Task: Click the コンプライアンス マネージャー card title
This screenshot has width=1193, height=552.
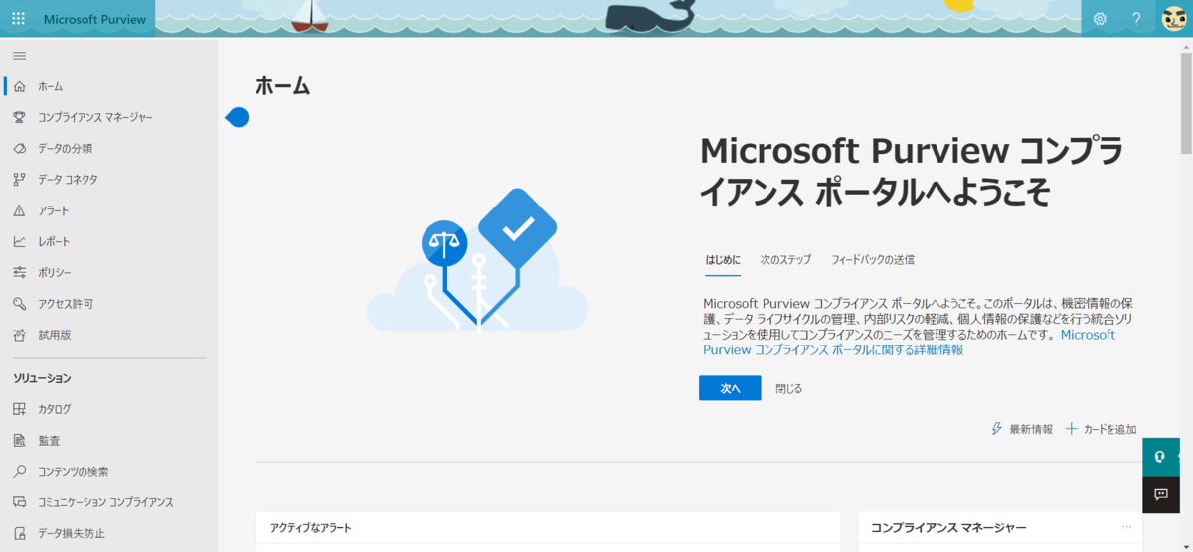Action: coord(948,528)
